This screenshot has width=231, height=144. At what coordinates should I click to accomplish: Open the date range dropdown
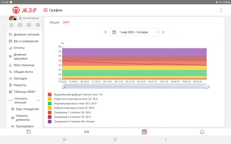[135, 32]
